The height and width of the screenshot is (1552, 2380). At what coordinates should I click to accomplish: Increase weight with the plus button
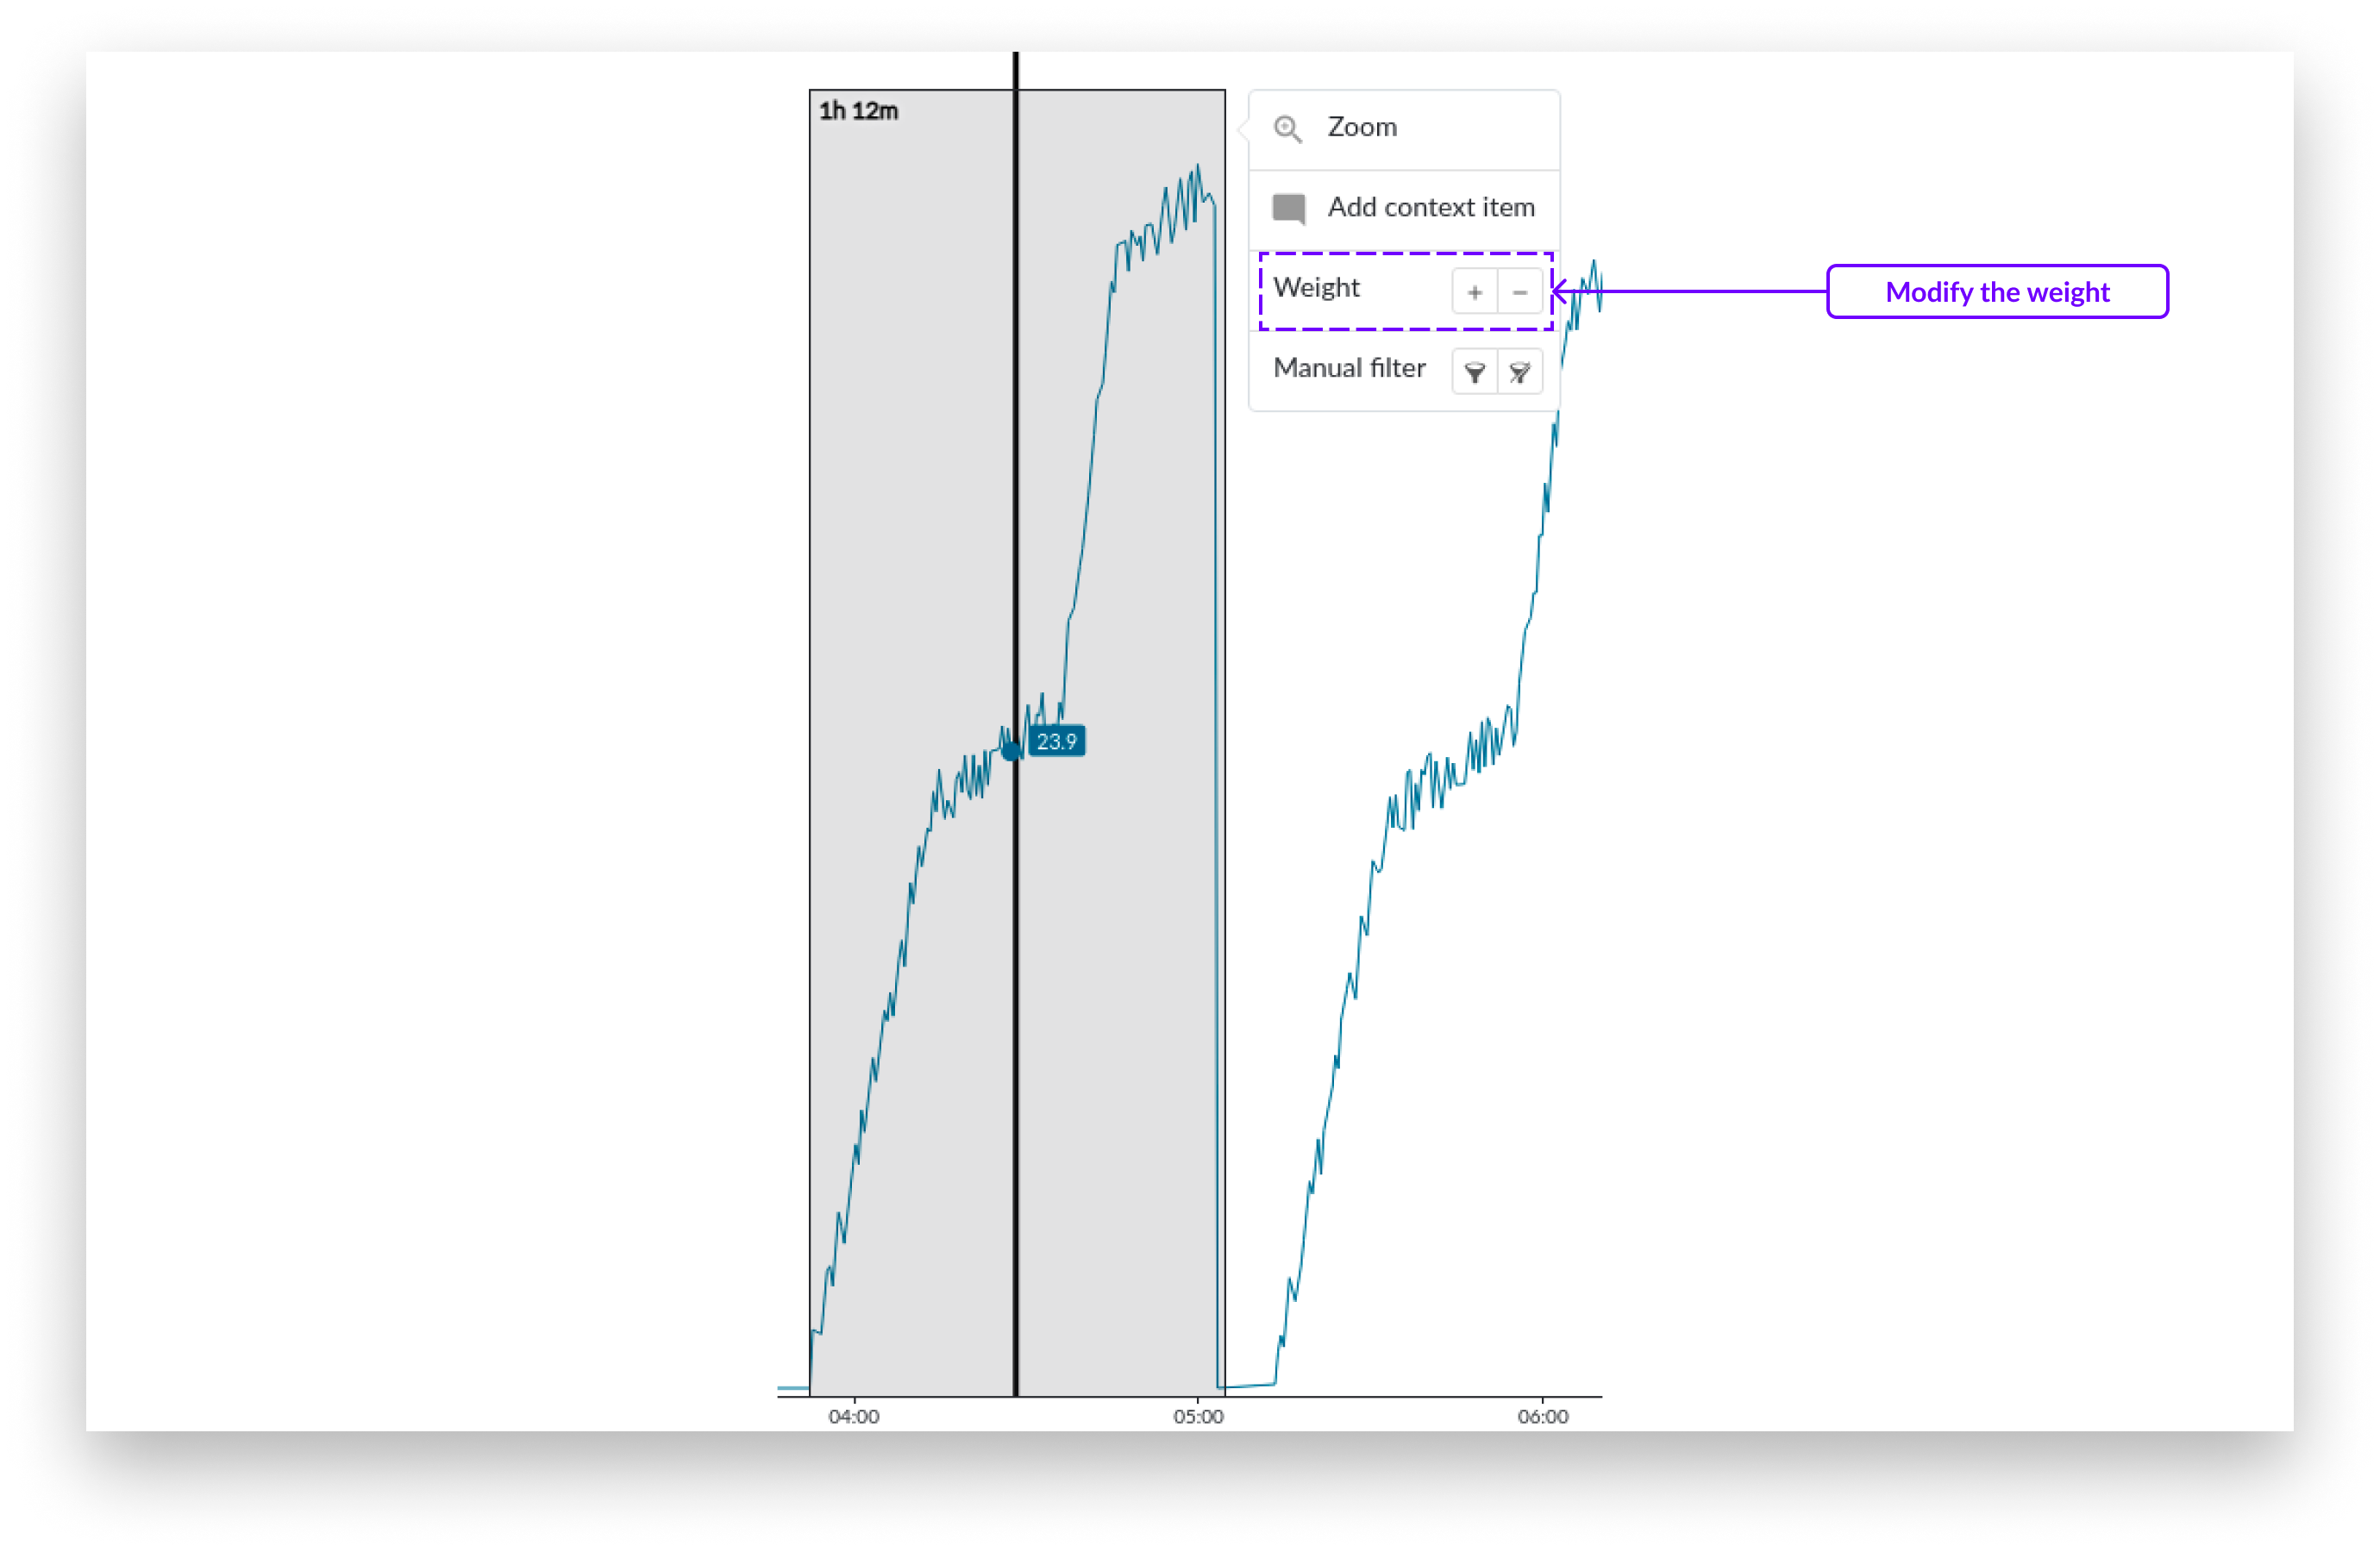(1474, 292)
